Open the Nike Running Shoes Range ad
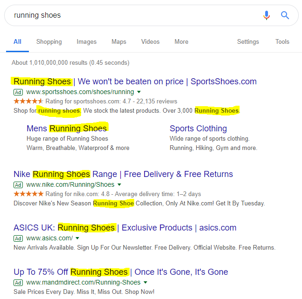Screen dimensions: 302x299 (123, 174)
